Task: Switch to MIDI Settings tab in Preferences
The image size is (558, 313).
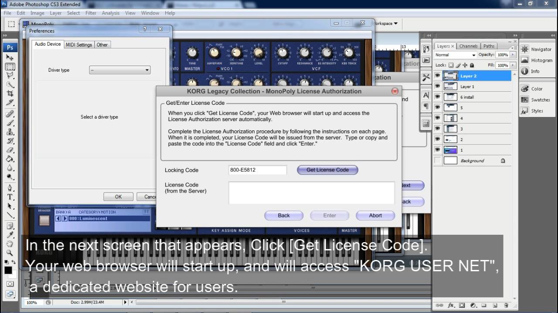Action: tap(79, 44)
